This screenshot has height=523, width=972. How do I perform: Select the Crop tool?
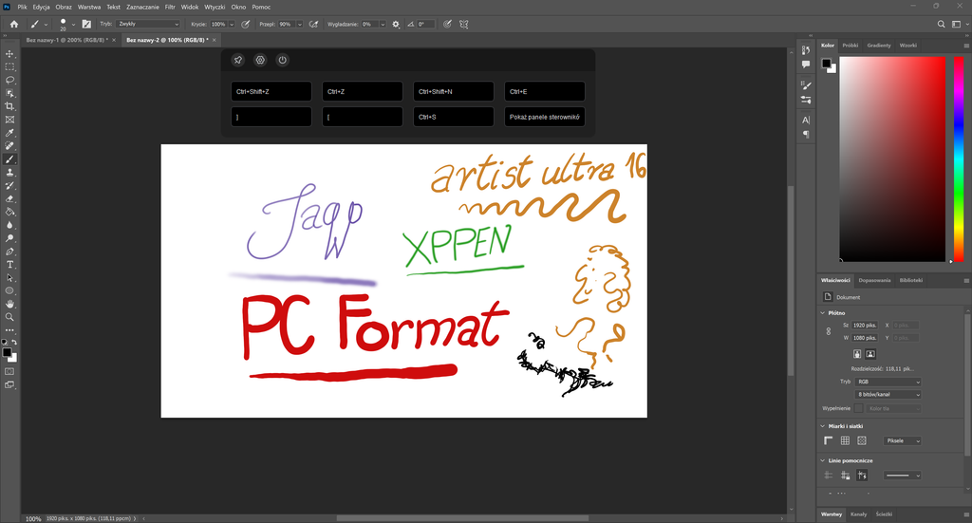point(9,106)
